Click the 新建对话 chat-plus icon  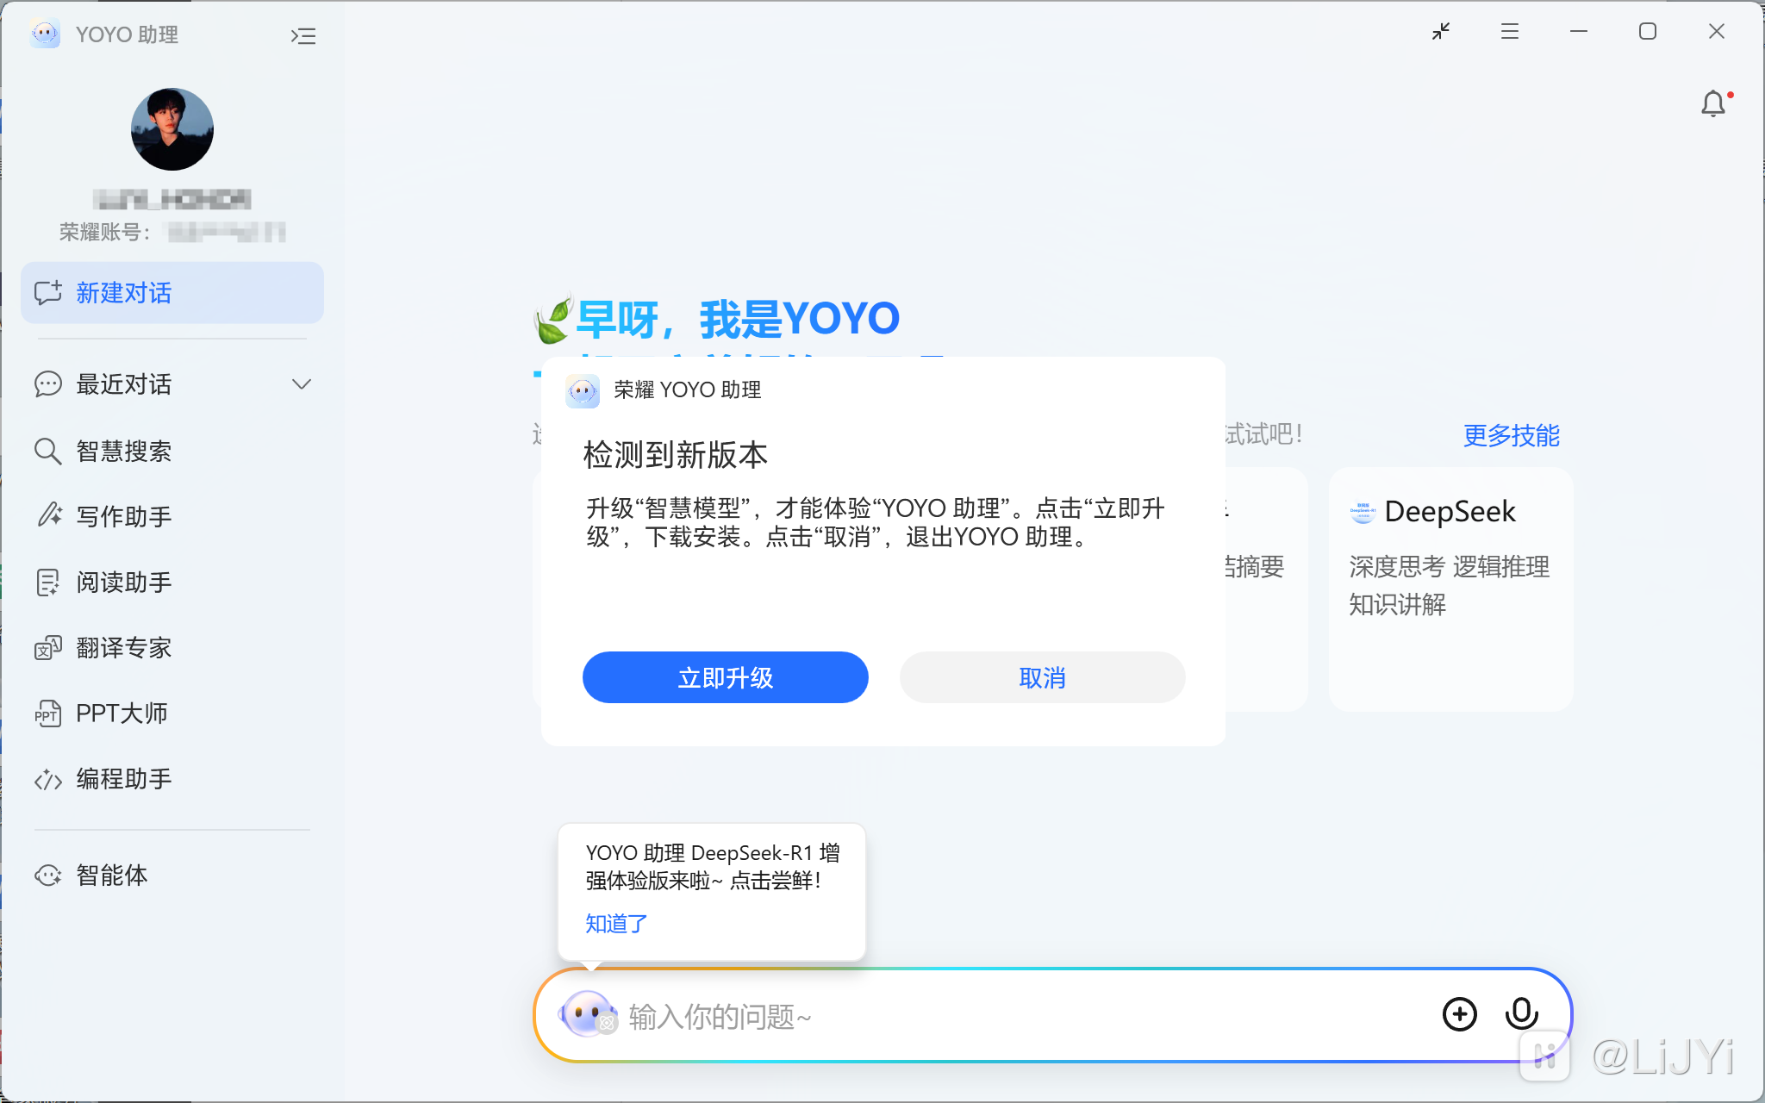pos(48,293)
